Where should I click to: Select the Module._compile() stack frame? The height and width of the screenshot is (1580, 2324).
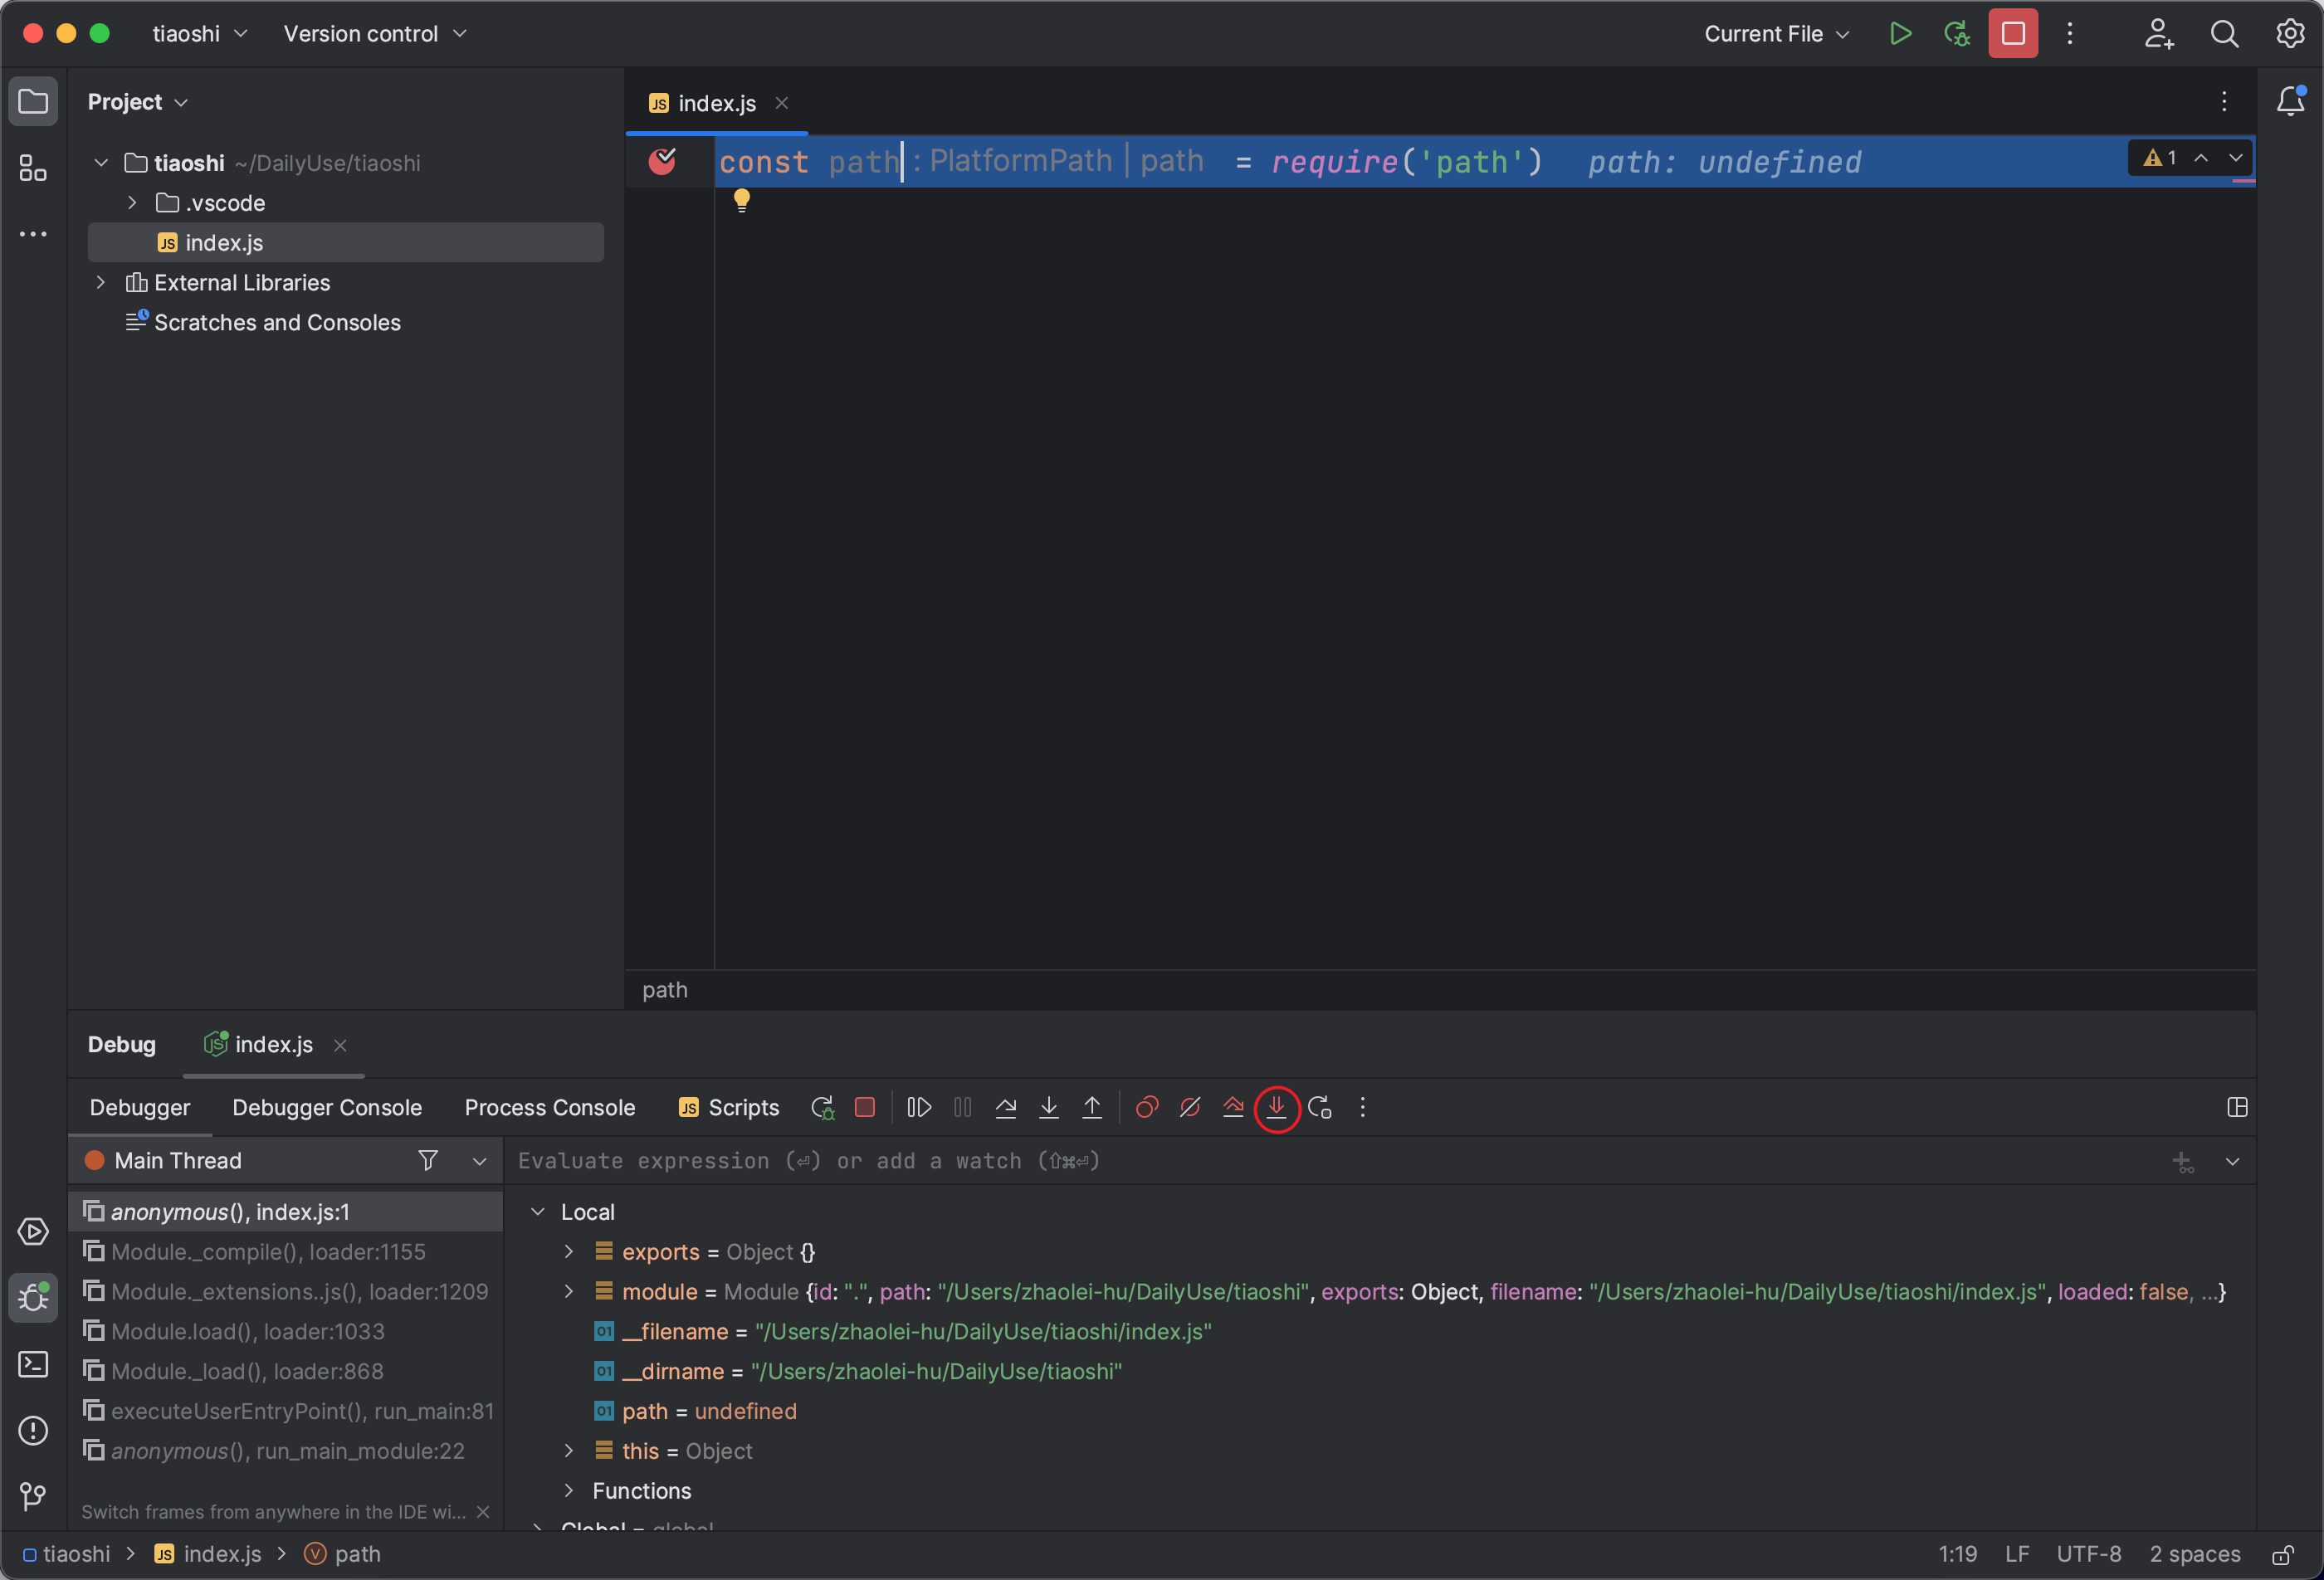click(268, 1252)
